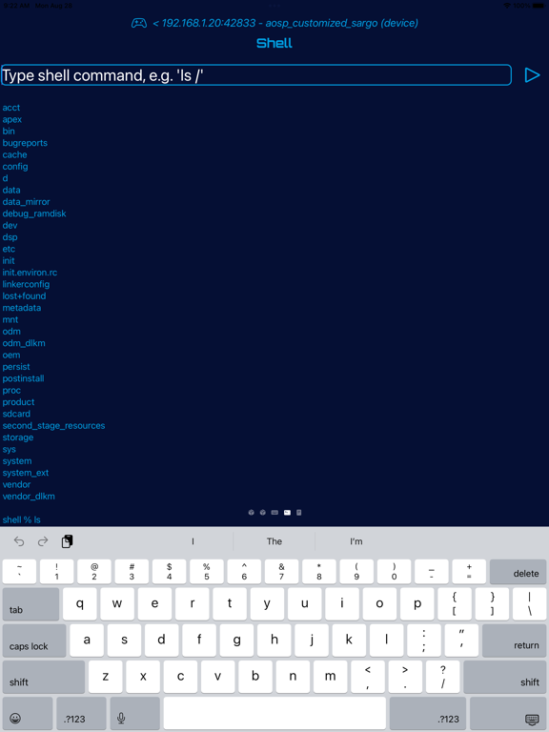Choose the "I'm" keyboard suggestion
The height and width of the screenshot is (732, 549).
tap(356, 541)
